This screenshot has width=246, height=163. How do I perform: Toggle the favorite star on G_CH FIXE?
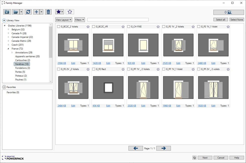tap(158, 26)
